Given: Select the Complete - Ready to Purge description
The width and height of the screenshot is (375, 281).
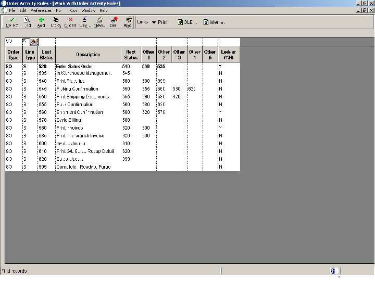Looking at the screenshot, I should (83, 167).
